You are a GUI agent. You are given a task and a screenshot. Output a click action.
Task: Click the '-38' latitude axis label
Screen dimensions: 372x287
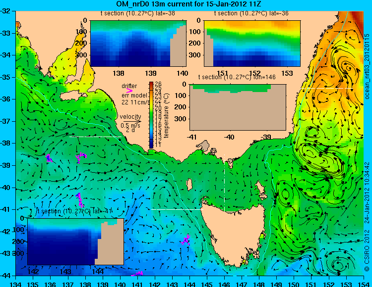click(x=5, y=143)
